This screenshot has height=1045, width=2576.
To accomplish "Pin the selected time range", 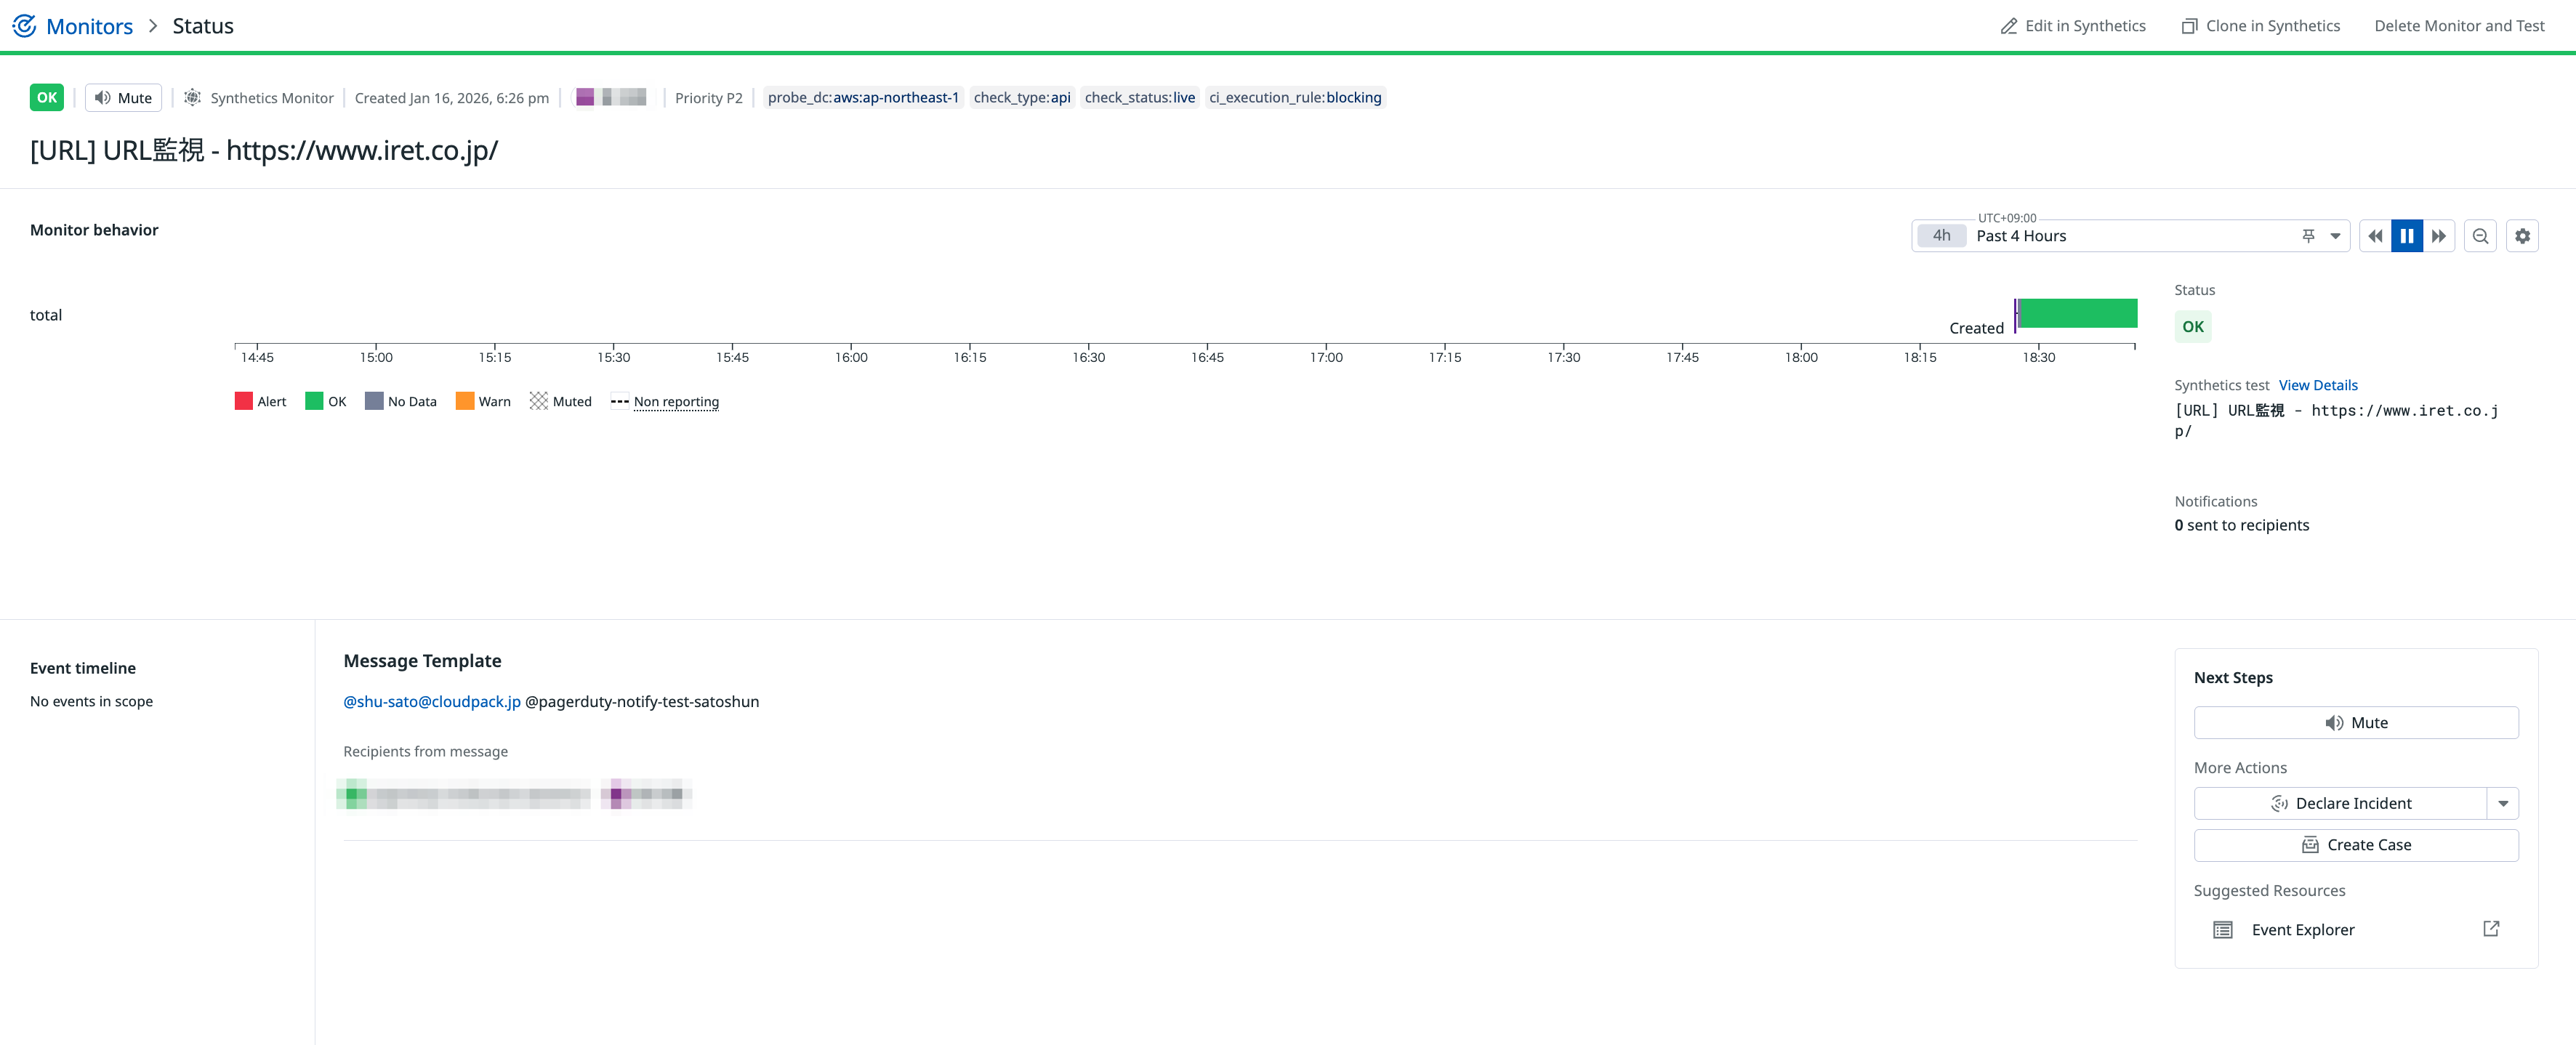I will coord(2308,236).
